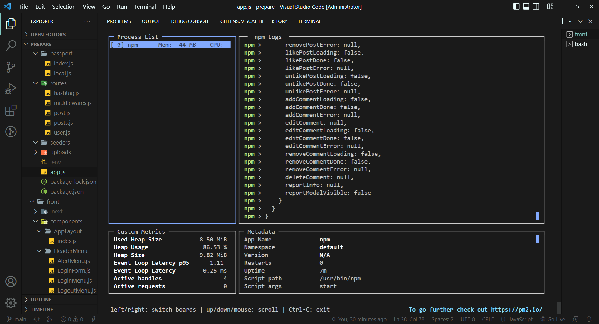Open errors and warnings status item
Screen dimensions: 599x324
tap(72, 319)
